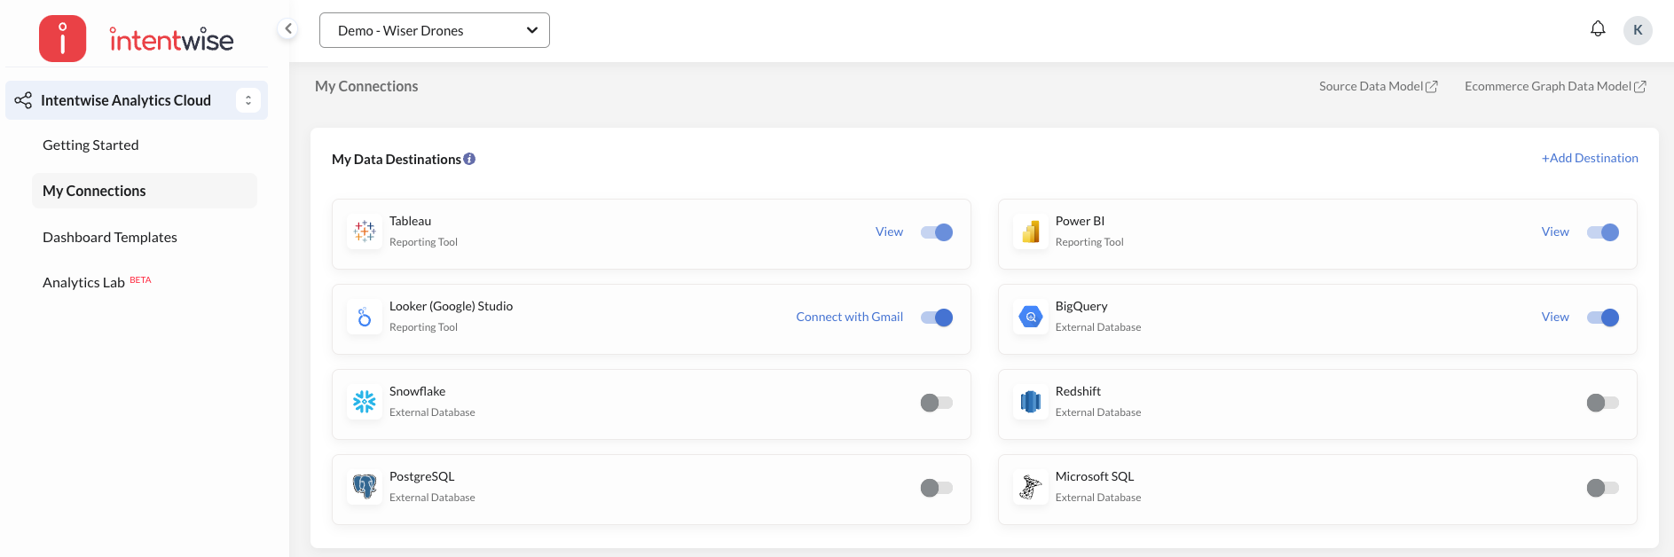
Task: Open the user avatar K menu
Action: [x=1638, y=30]
